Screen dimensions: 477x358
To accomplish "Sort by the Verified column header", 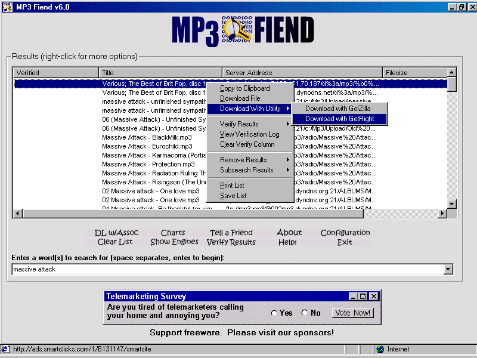I will [x=56, y=73].
